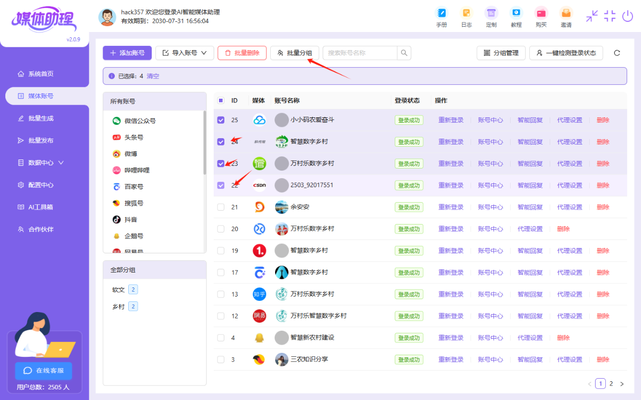Click the power logout icon
The width and height of the screenshot is (641, 400).
point(628,16)
